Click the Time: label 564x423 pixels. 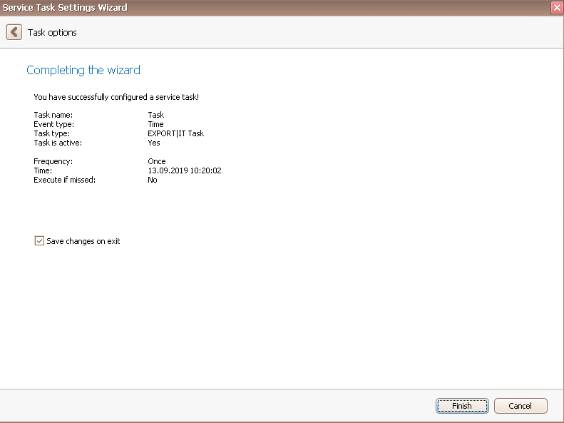pyautogui.click(x=43, y=171)
